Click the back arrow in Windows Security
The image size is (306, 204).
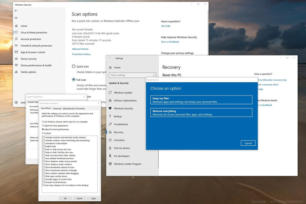pyautogui.click(x=16, y=11)
